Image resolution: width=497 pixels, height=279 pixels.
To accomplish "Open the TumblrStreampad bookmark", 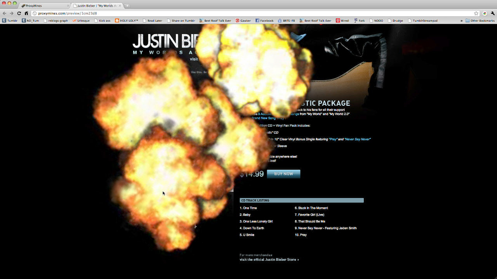I will [422, 21].
